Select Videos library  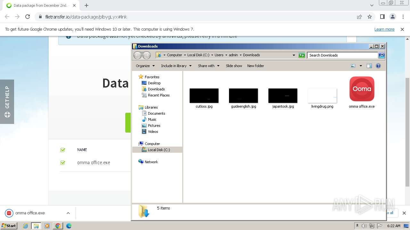(153, 132)
